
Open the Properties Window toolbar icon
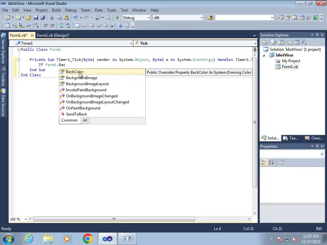tap(288, 18)
